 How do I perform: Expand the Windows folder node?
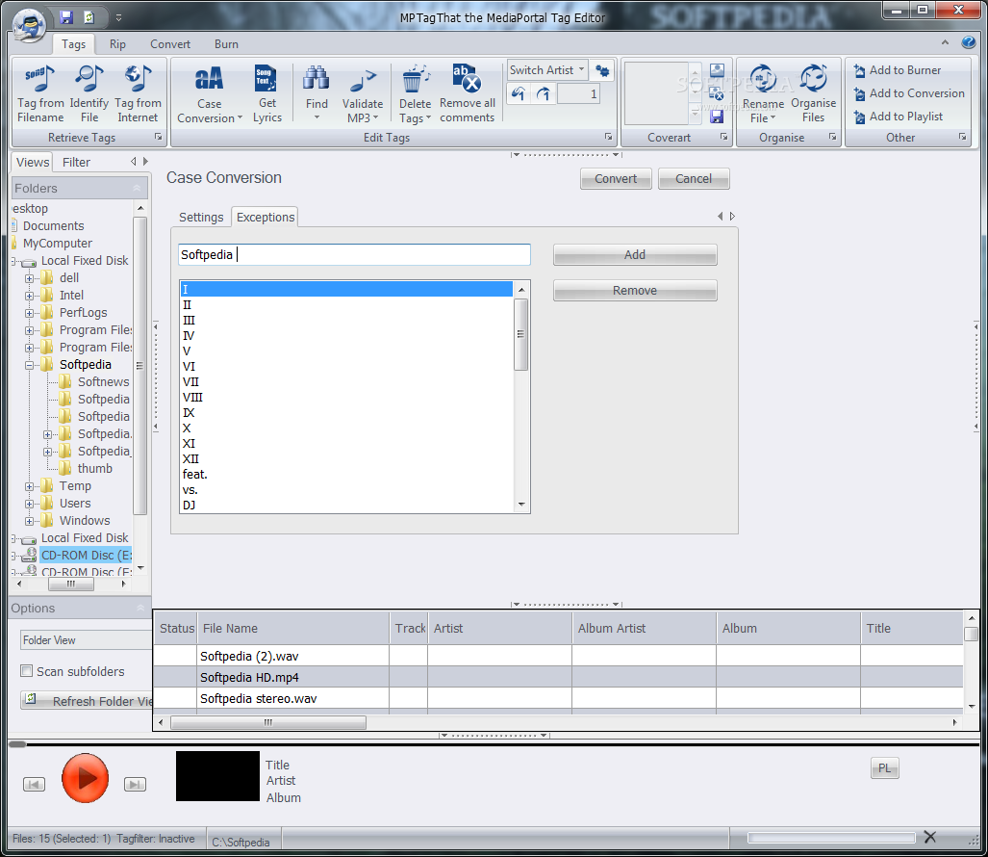click(29, 522)
